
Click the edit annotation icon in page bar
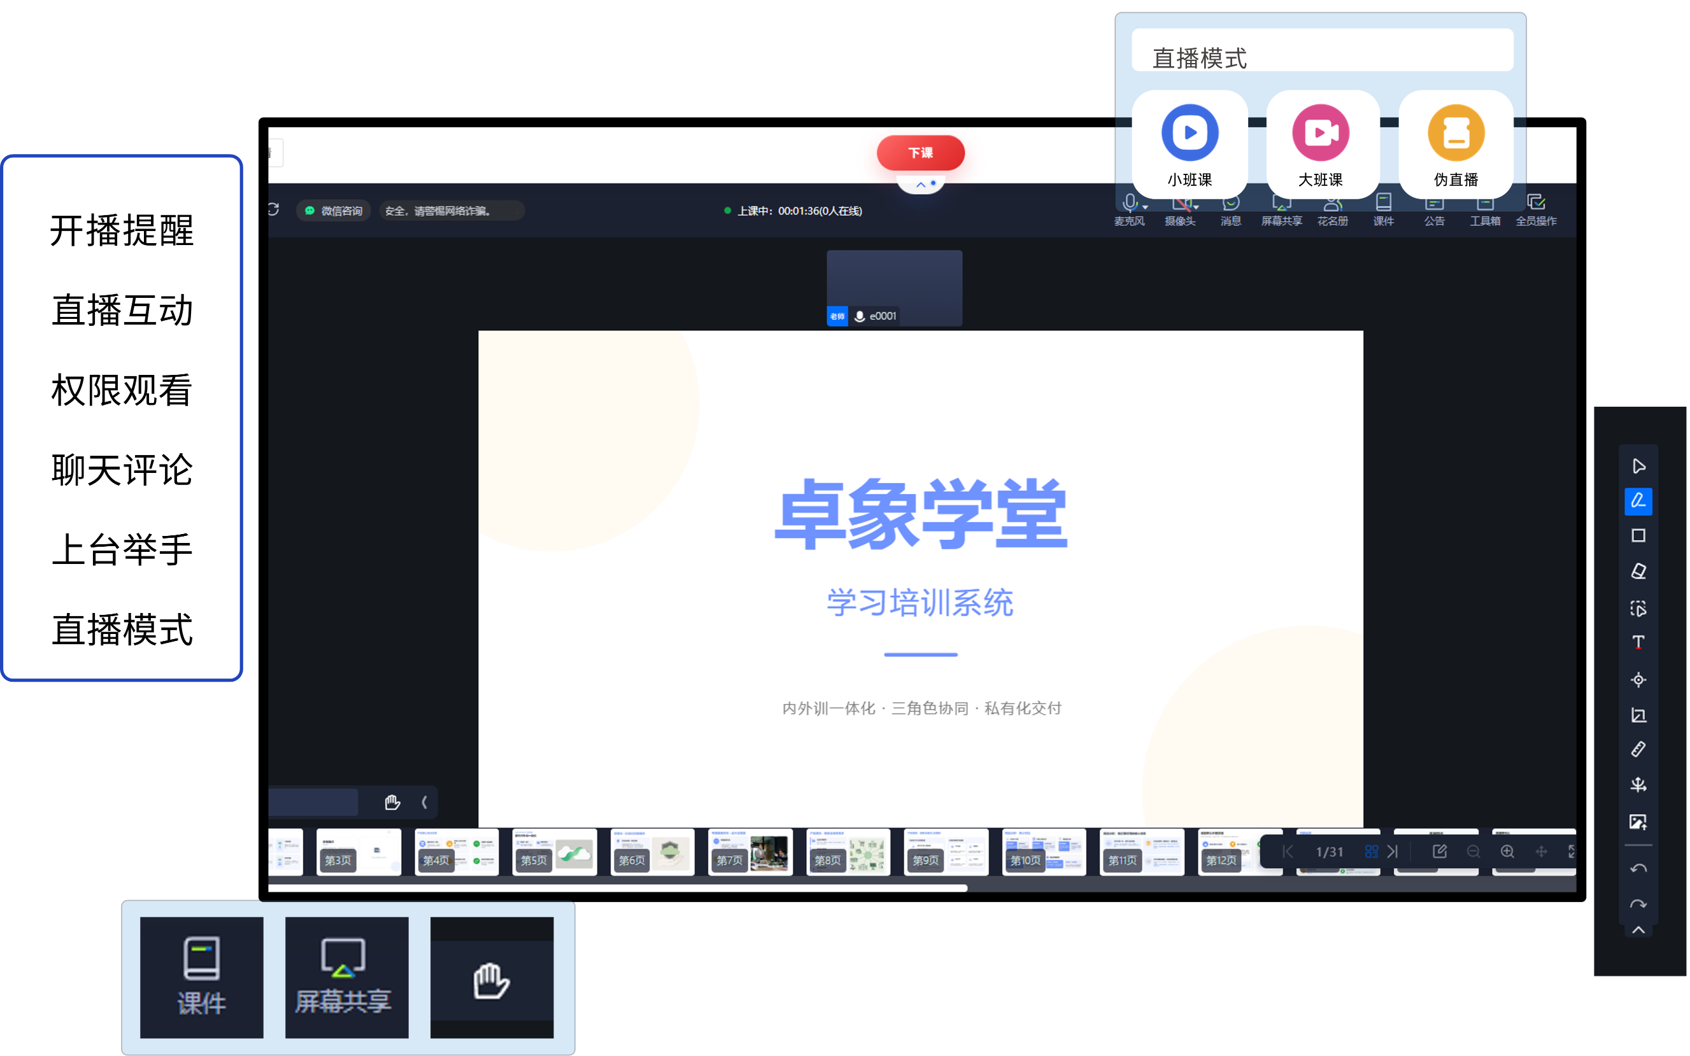pos(1439,852)
